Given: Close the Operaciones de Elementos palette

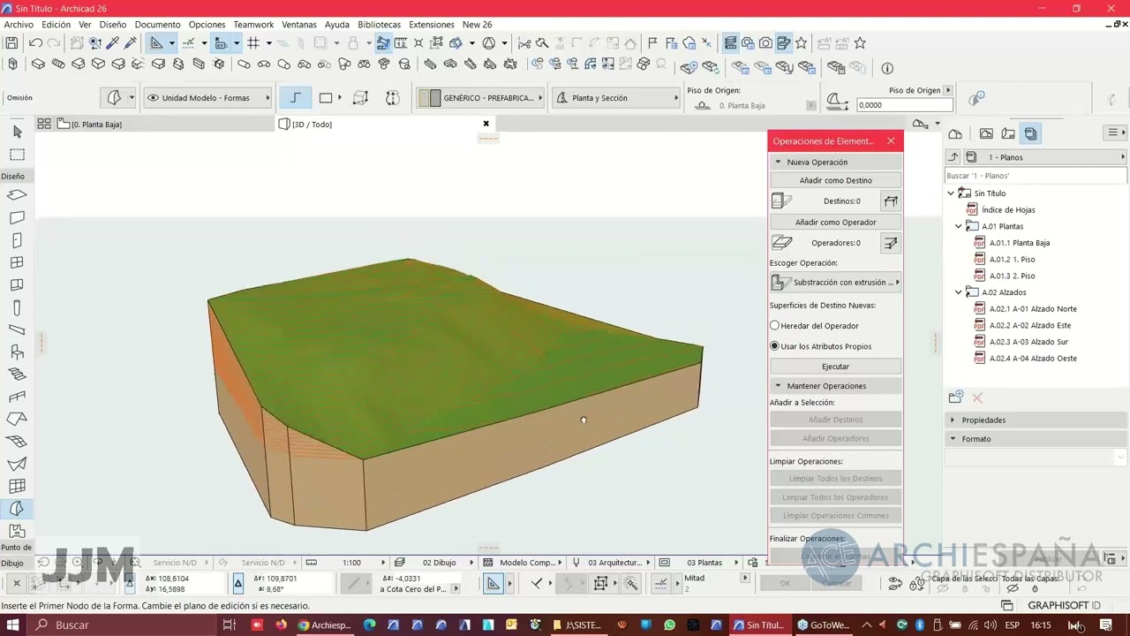Looking at the screenshot, I should tap(891, 141).
